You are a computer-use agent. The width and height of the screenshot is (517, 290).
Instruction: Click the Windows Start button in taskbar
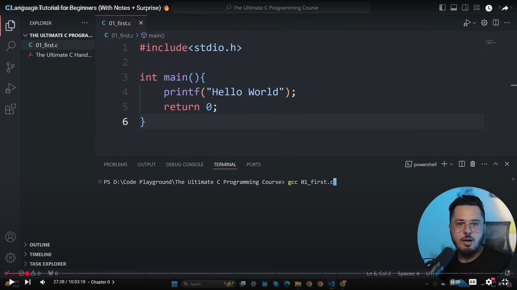coord(174,284)
